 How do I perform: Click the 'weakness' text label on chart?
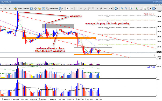pos(76,16)
